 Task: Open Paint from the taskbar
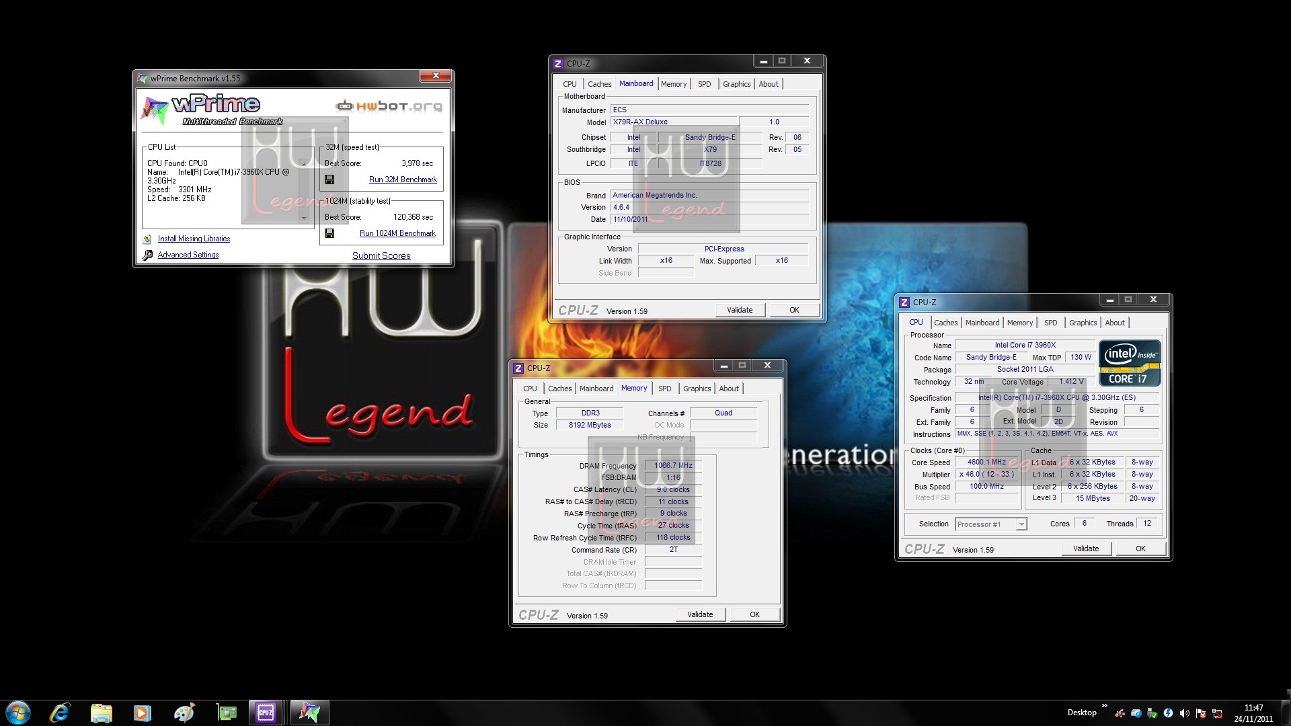tap(184, 713)
